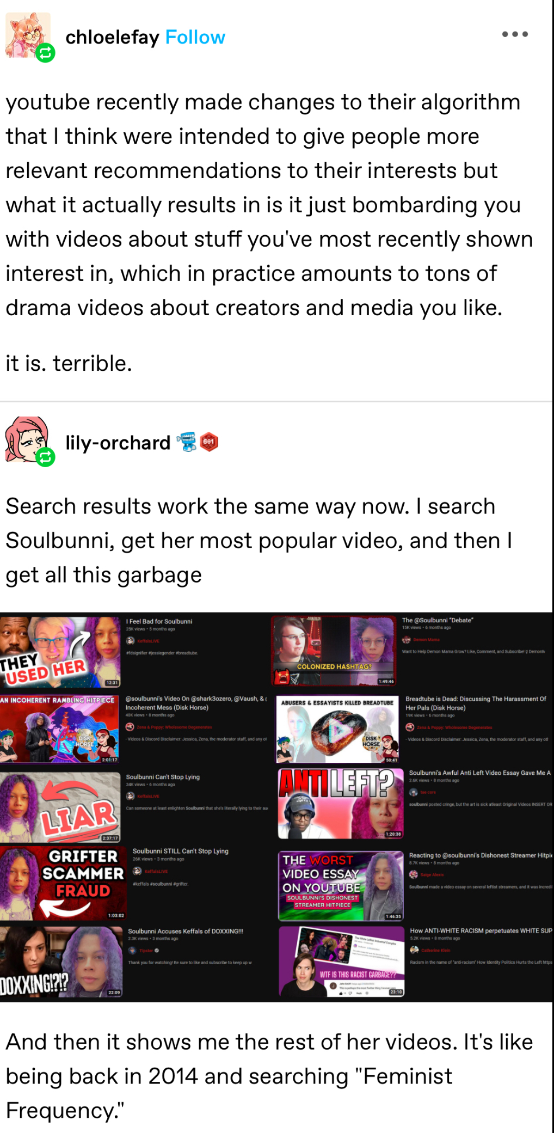Click the 'Soulbunni Can't Stop Lying' title

163,777
